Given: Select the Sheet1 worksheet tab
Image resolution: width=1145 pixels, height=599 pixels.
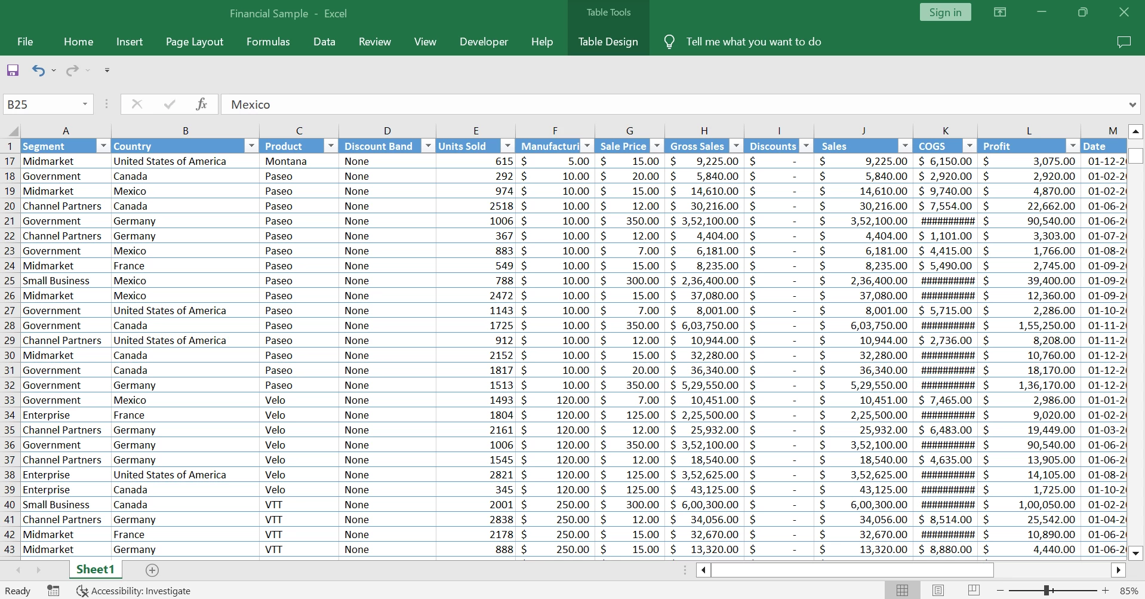Looking at the screenshot, I should click(x=95, y=570).
